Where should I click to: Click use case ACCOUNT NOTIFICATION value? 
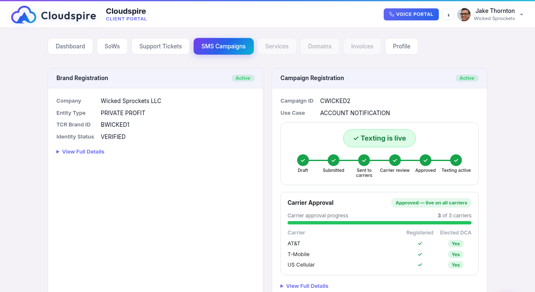coord(355,113)
